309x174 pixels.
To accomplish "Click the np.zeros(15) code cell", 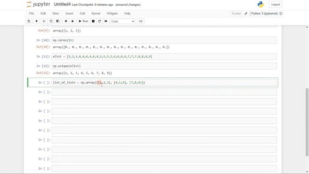I will [164, 40].
